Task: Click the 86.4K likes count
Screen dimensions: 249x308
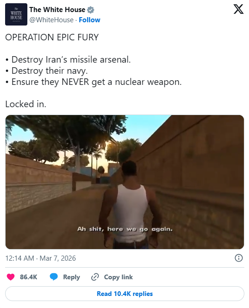Action: tap(28, 277)
